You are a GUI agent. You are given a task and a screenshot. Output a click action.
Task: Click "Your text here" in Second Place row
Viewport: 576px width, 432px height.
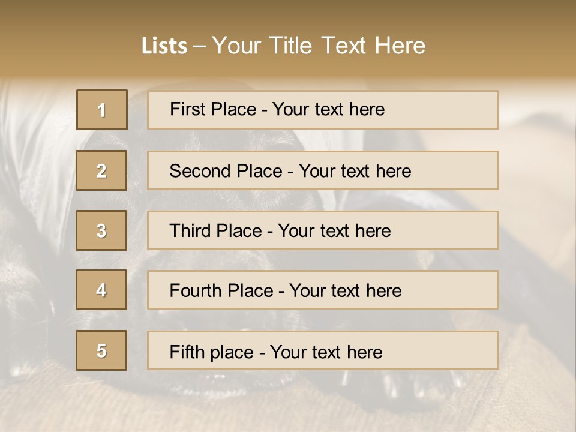(355, 171)
